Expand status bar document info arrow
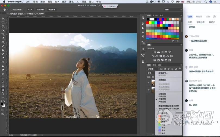 42,135
